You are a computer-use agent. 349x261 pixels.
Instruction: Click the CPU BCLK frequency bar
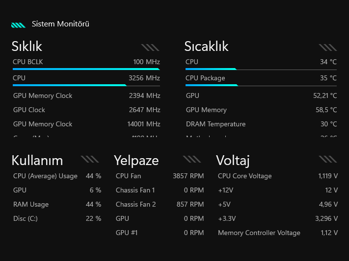tap(86, 69)
